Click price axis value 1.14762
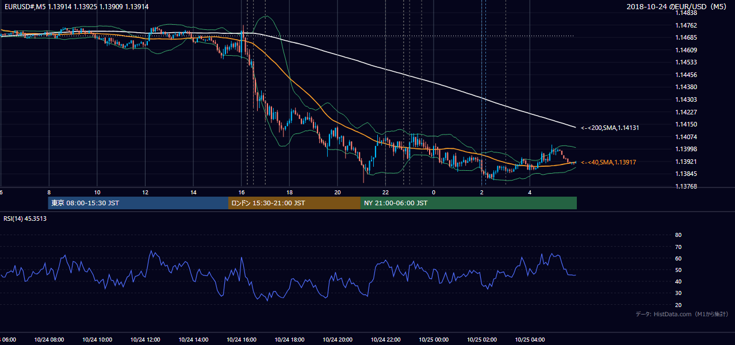This screenshot has height=345, width=735. 686,25
